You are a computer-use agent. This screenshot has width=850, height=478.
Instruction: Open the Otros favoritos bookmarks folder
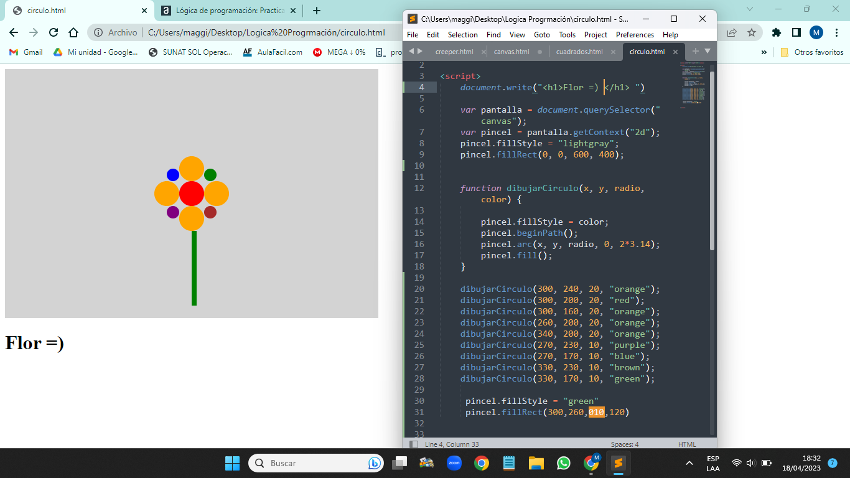pyautogui.click(x=812, y=52)
